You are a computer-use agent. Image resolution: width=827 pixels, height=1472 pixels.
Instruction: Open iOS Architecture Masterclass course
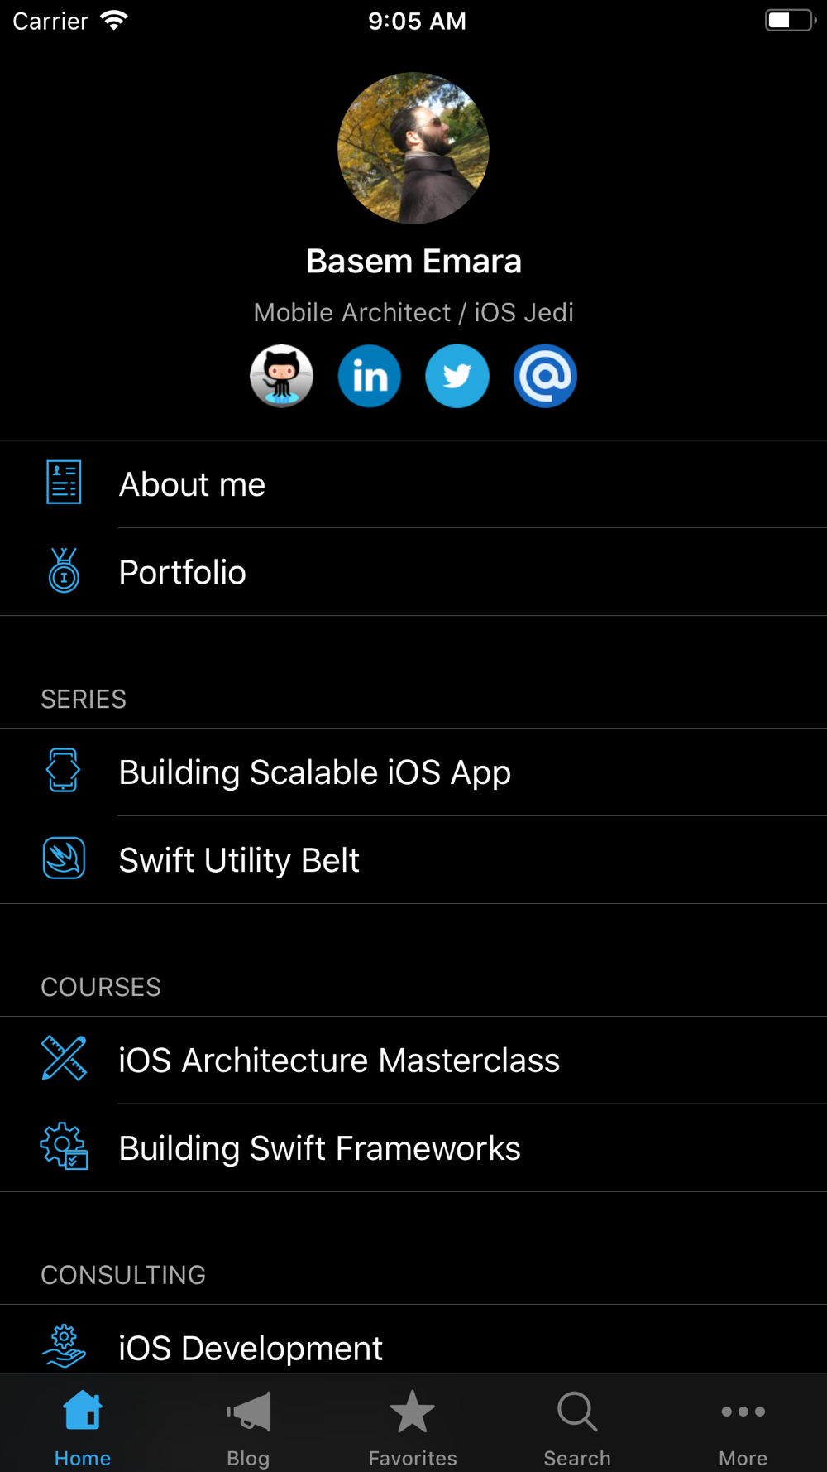pyautogui.click(x=339, y=1061)
